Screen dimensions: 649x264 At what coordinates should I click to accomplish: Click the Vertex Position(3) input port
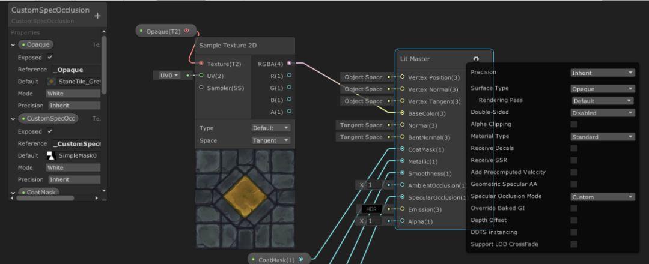pyautogui.click(x=402, y=77)
